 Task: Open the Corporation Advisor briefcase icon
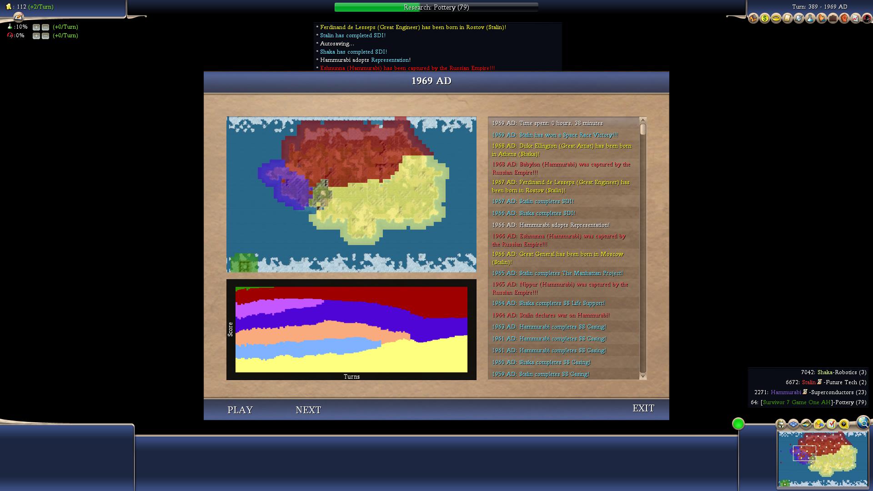[833, 18]
